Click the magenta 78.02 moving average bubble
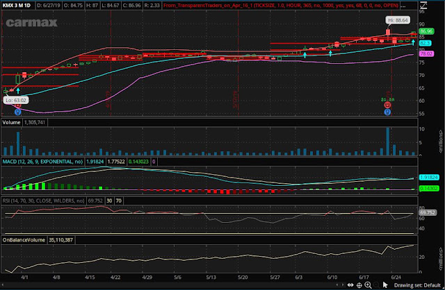Image resolution: width=445 pixels, height=290 pixels. pyautogui.click(x=426, y=53)
